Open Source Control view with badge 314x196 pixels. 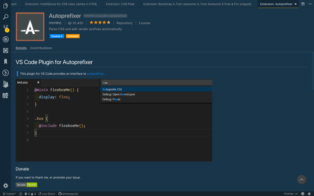(6, 28)
